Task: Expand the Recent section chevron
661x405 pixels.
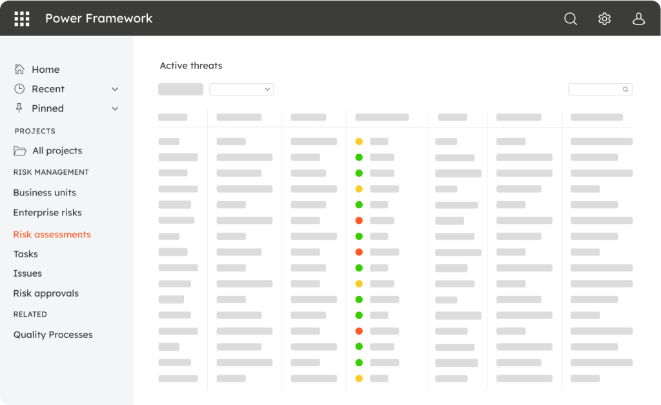Action: [x=115, y=89]
